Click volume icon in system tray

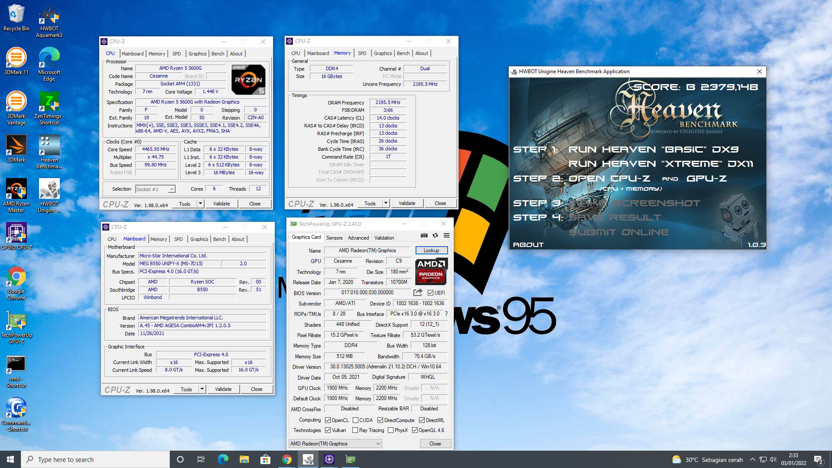click(773, 459)
